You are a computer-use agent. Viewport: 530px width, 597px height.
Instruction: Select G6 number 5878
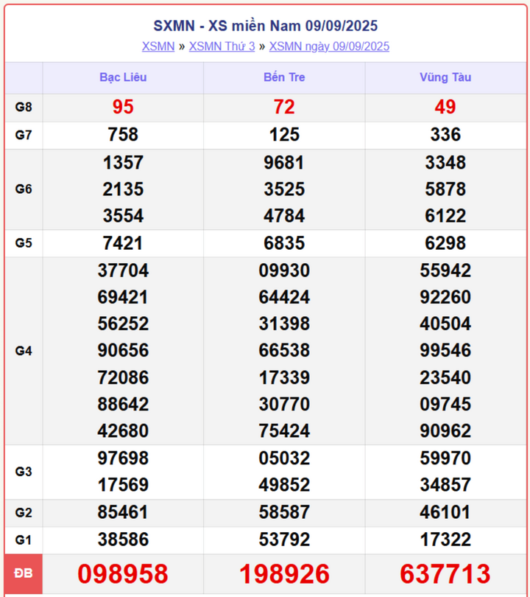point(445,189)
